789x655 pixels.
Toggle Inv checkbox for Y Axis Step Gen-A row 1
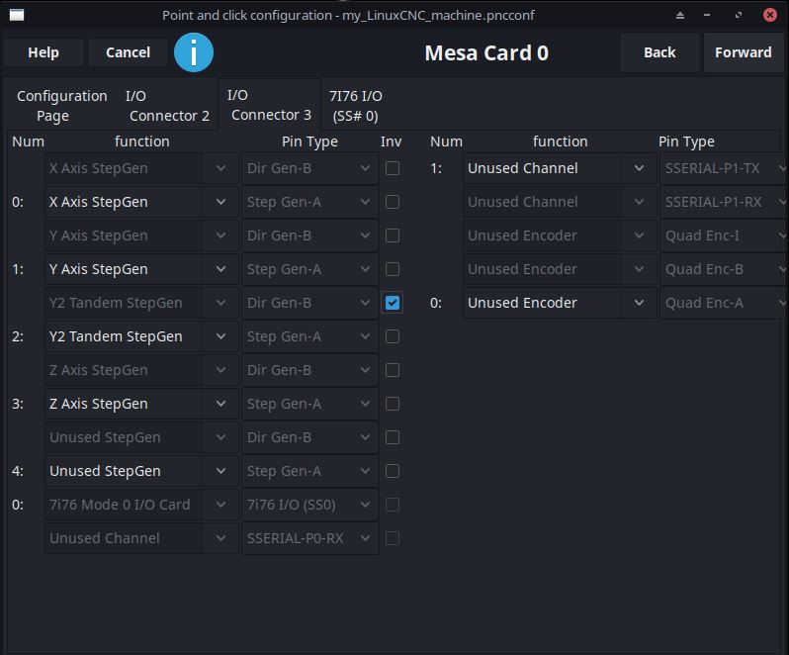click(392, 269)
